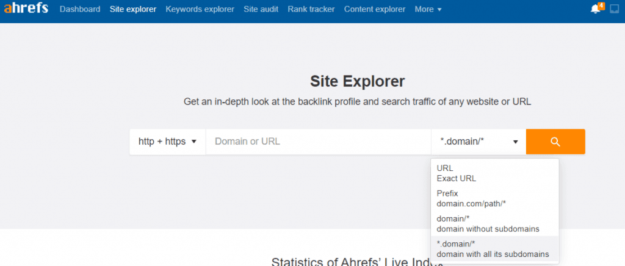This screenshot has height=266, width=625.
Task: Click the Ahrefs logo
Action: [26, 9]
